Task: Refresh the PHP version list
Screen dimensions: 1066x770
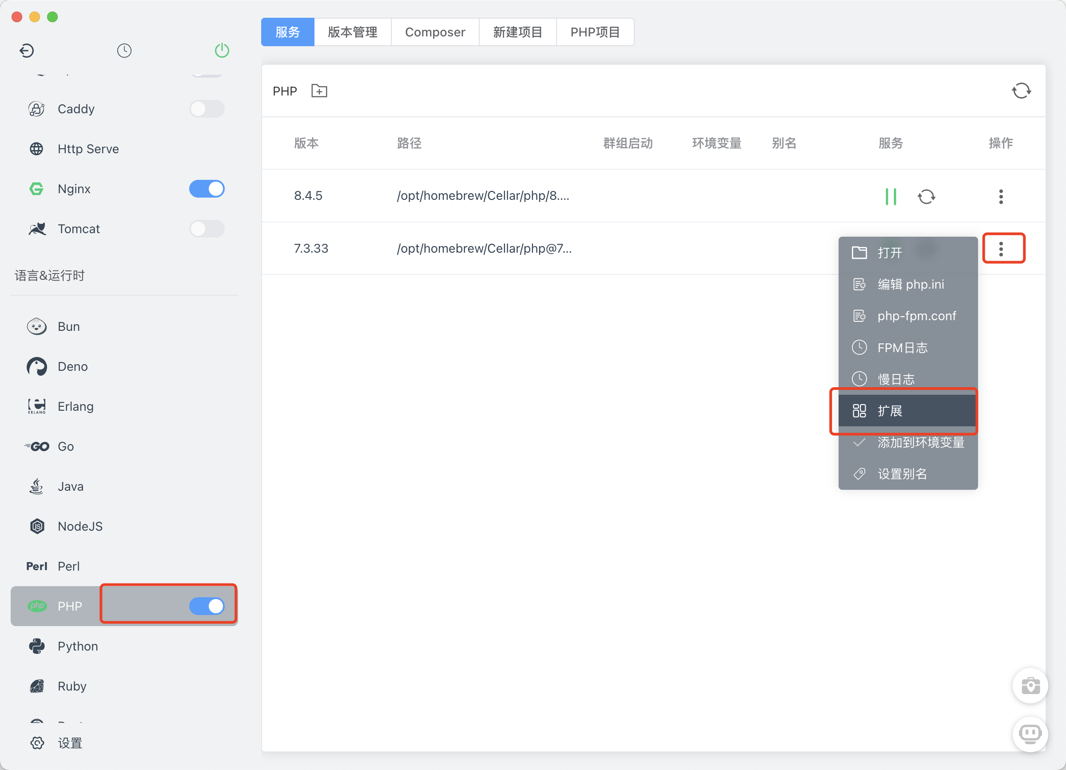Action: [x=1021, y=91]
